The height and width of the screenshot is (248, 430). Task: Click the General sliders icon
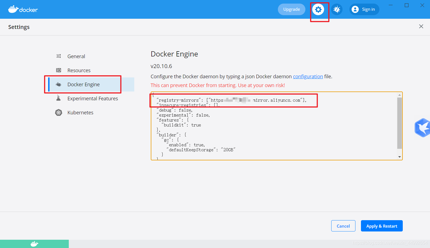[x=59, y=56]
